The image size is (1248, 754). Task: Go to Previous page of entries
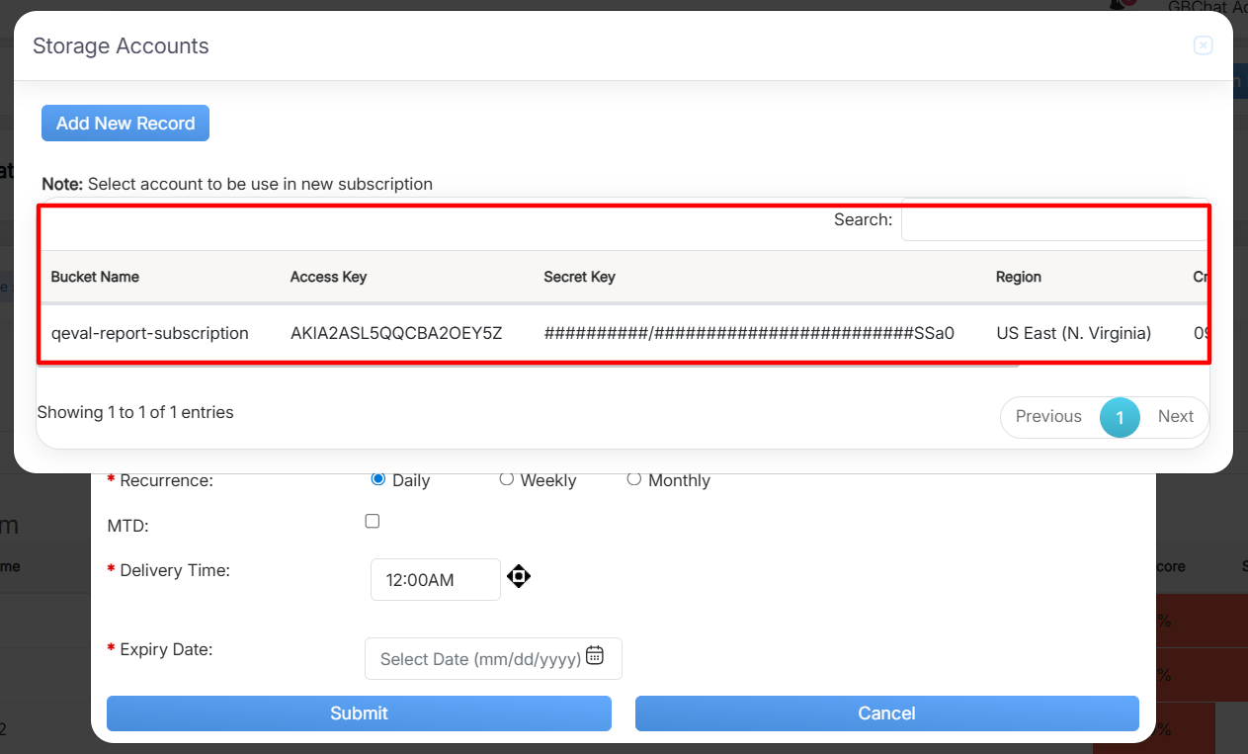coord(1048,417)
